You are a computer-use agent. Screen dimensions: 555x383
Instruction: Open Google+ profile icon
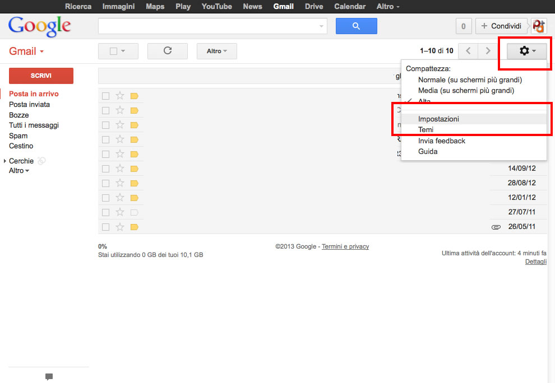click(539, 26)
